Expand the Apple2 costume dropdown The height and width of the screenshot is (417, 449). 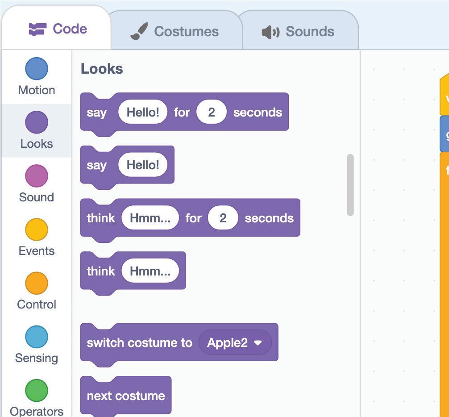(x=258, y=343)
